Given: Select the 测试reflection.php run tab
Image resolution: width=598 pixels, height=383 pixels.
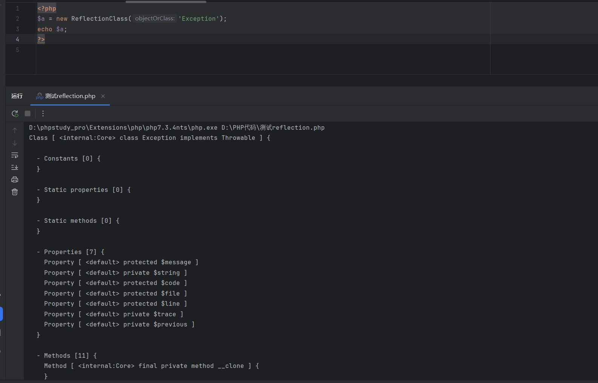Looking at the screenshot, I should coord(70,96).
